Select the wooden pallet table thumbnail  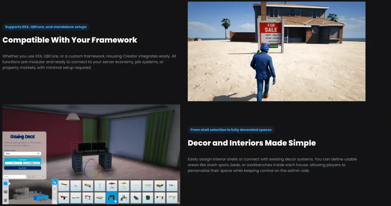point(100,198)
